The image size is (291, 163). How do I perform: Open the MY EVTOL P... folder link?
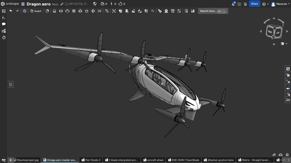tap(77, 4)
